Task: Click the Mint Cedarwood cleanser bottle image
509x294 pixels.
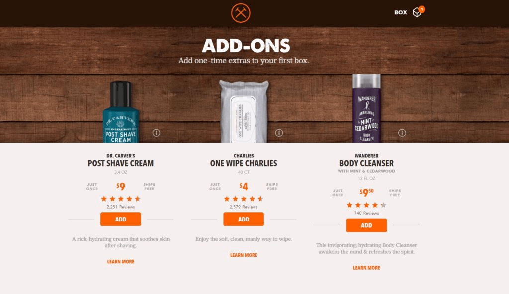Action: [366, 108]
